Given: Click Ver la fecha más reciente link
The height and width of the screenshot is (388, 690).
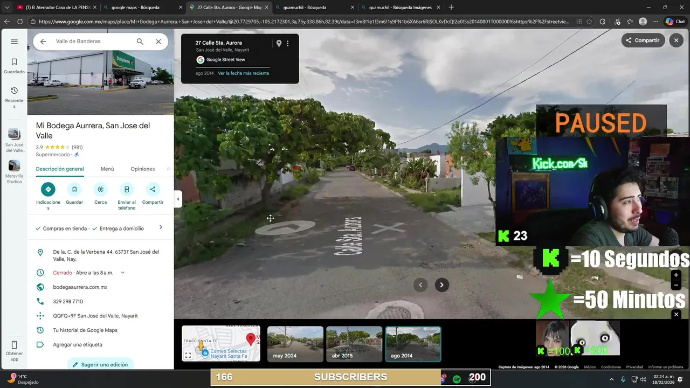Looking at the screenshot, I should pyautogui.click(x=244, y=73).
